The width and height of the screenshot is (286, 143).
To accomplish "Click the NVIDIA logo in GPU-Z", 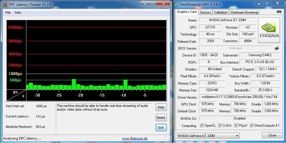I will [269, 30].
